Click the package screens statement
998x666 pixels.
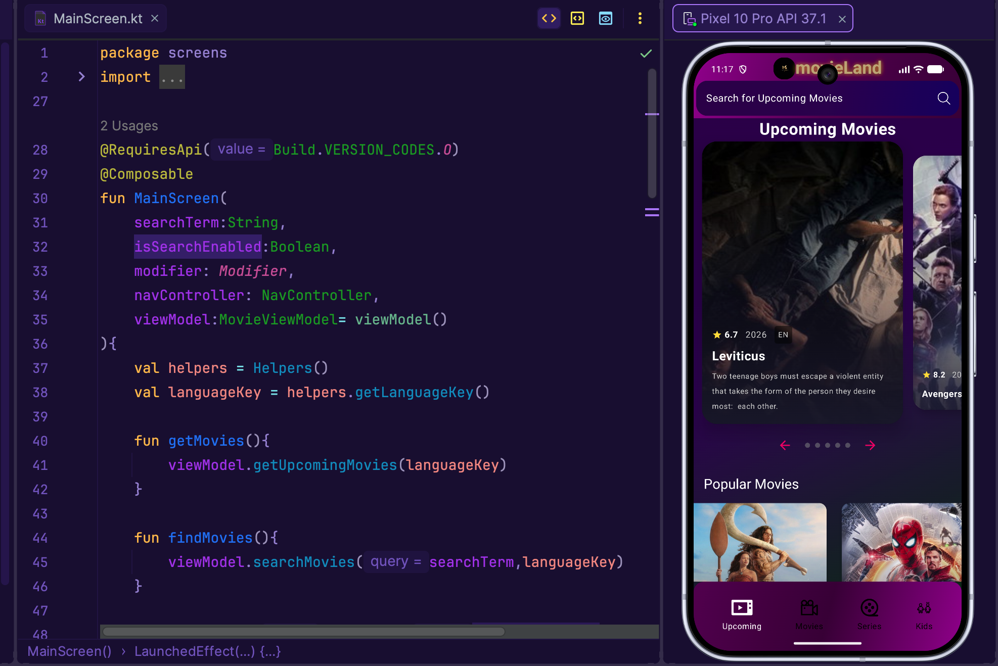[x=163, y=53]
